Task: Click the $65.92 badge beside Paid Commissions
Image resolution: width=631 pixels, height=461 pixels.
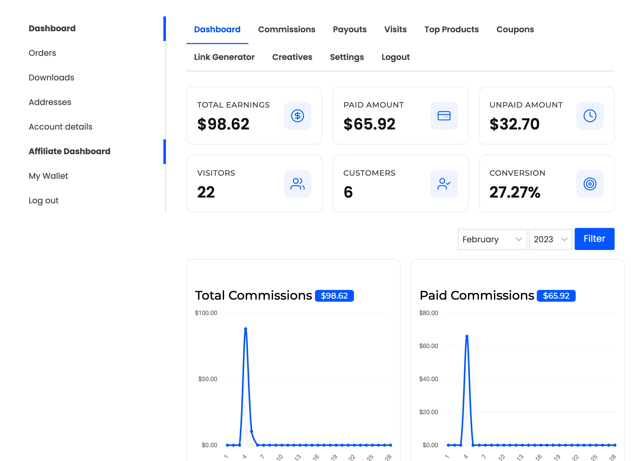Action: click(556, 296)
